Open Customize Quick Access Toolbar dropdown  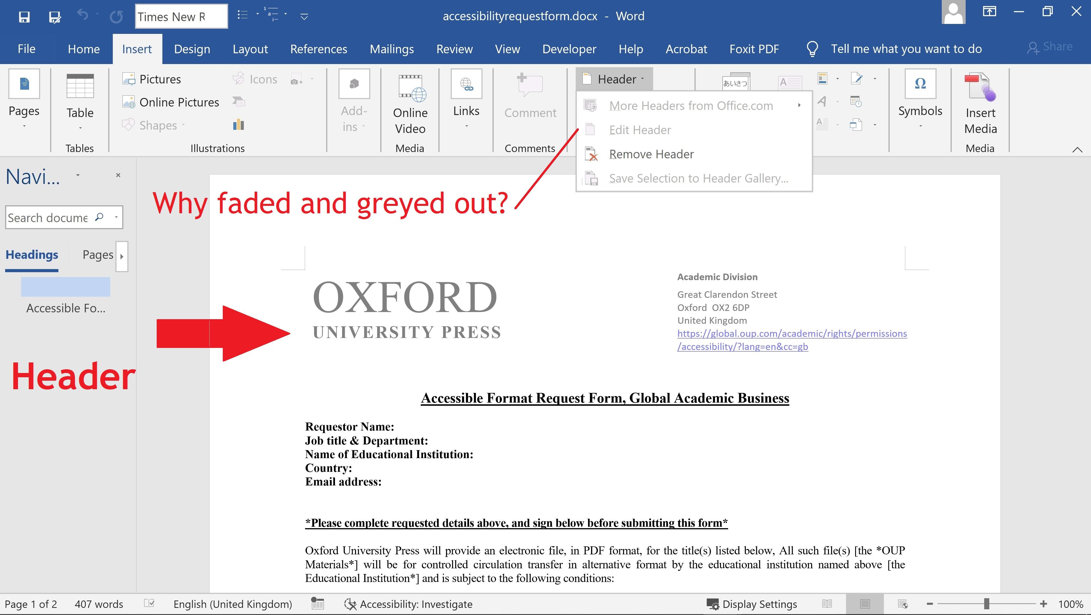[x=304, y=17]
